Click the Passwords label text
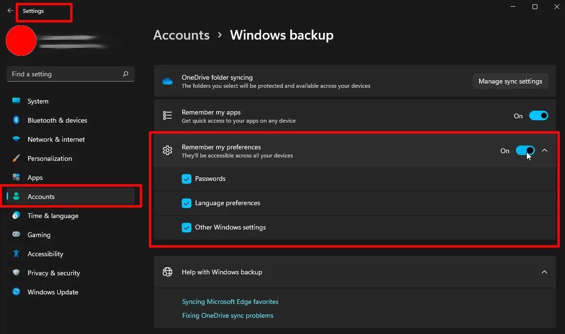The image size is (565, 334). click(210, 179)
